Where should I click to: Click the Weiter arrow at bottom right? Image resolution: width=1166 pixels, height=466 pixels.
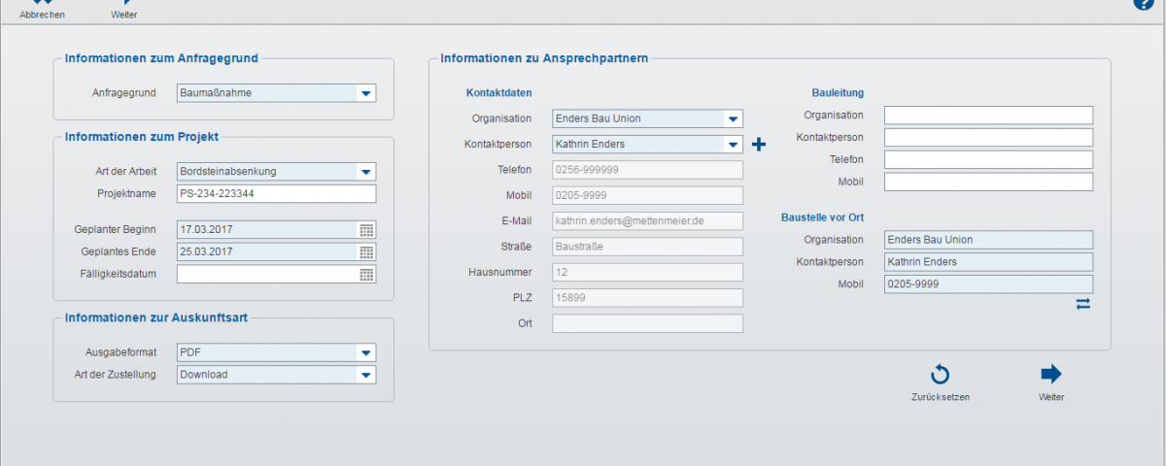pos(1050,376)
